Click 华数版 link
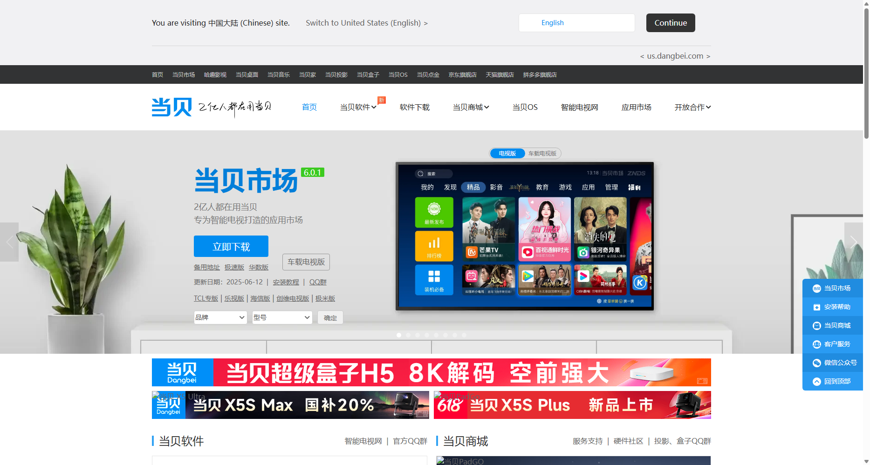 259,267
